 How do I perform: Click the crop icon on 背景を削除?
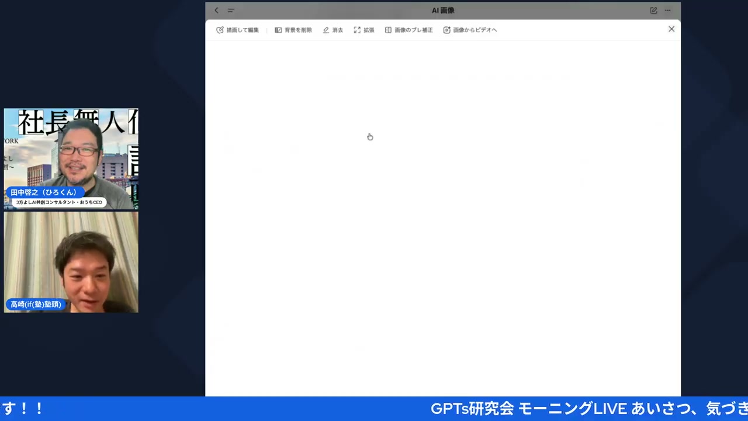[278, 30]
